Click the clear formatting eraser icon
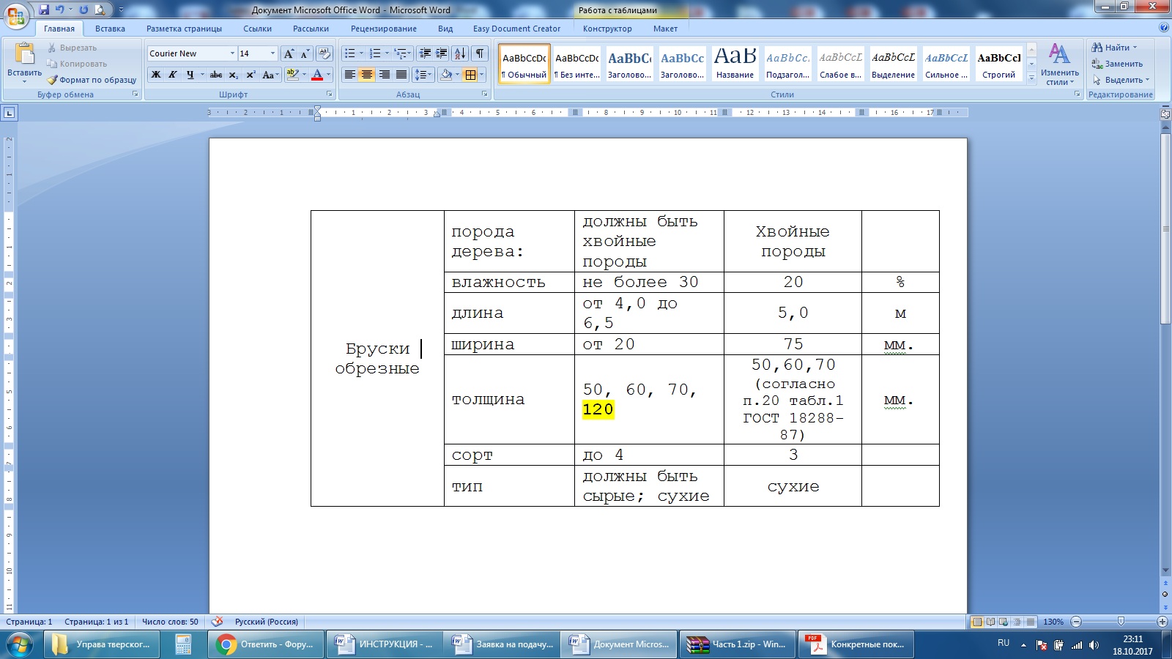 tap(324, 53)
